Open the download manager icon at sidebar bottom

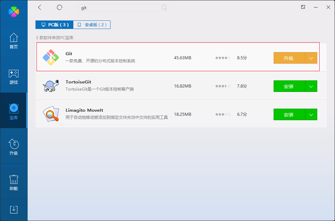coord(14,209)
